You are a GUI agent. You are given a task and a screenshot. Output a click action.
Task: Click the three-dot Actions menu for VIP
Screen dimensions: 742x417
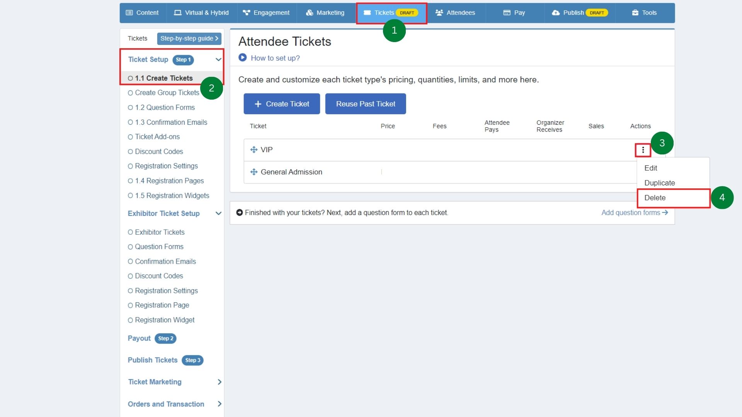tap(643, 150)
